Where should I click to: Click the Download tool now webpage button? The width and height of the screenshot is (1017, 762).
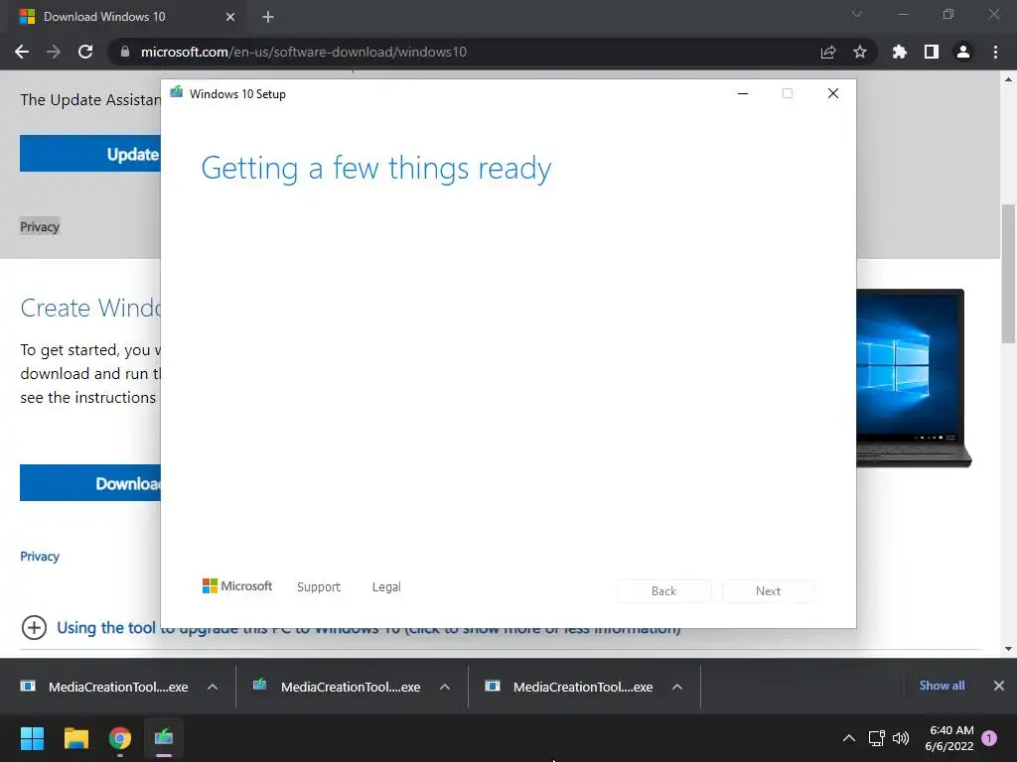[90, 483]
